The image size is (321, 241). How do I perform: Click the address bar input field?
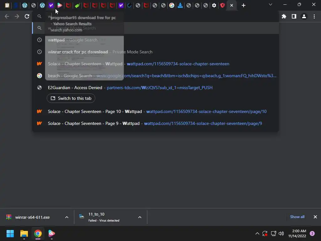pos(155,16)
